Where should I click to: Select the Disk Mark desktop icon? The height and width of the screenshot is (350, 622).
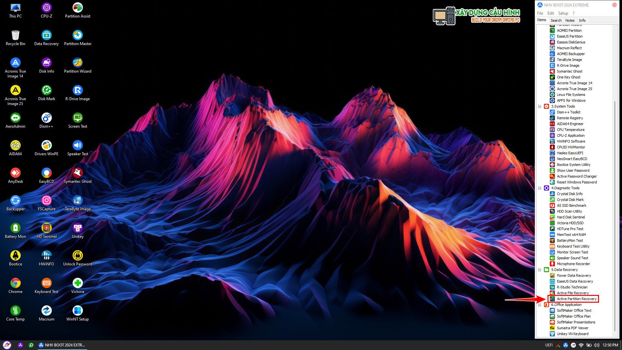(x=46, y=93)
